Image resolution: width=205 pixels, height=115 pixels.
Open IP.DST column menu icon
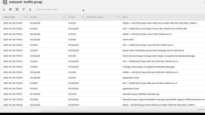tap(82, 17)
